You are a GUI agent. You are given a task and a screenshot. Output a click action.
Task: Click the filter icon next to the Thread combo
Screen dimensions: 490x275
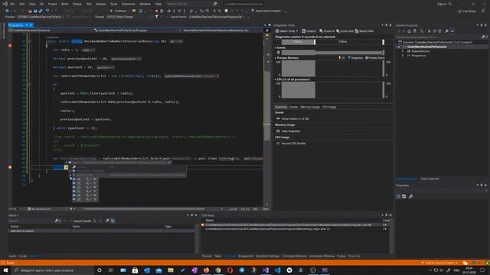pyautogui.click(x=156, y=17)
